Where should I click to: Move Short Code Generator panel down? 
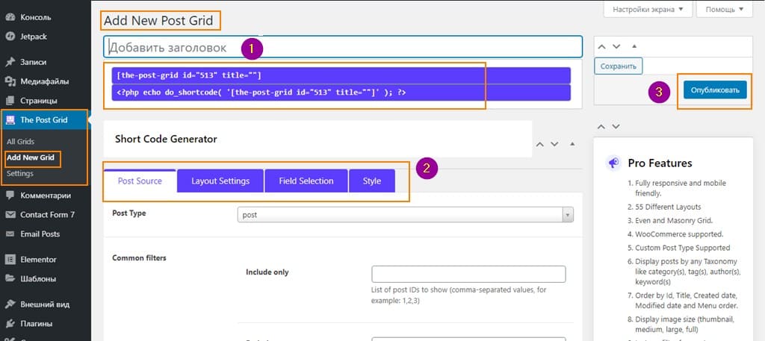554,144
